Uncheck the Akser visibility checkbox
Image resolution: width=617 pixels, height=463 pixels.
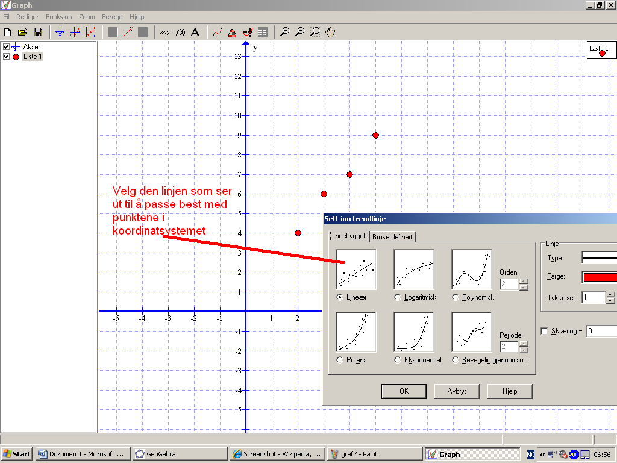tap(7, 47)
